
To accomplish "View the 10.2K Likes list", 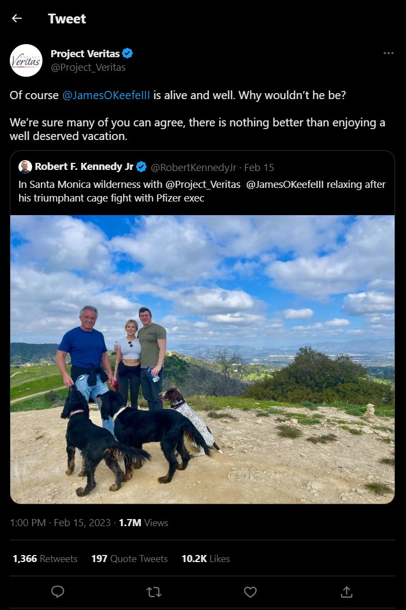I will pyautogui.click(x=206, y=559).
